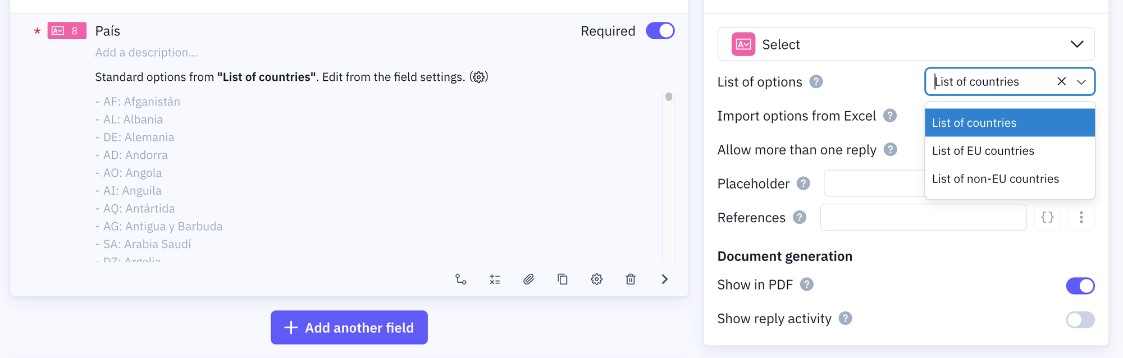Screen dimensions: 1123x358
Task: Clear List of countries selection with X
Action: click(1061, 81)
